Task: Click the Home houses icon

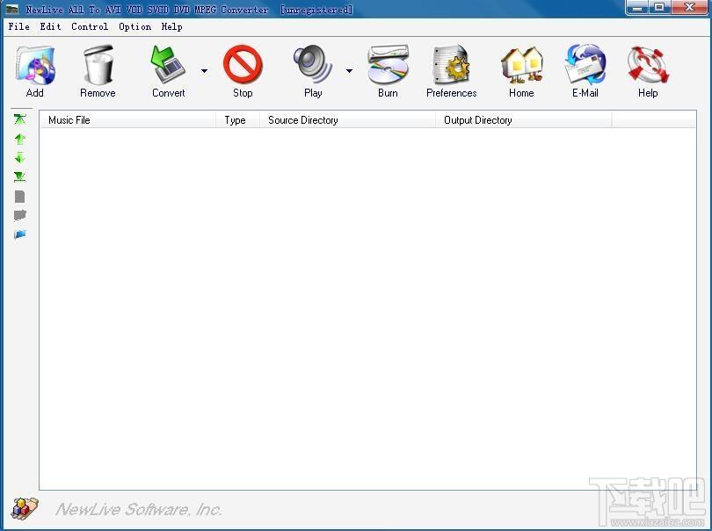Action: pos(521,66)
